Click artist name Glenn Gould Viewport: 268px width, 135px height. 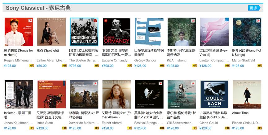click(x=209, y=123)
